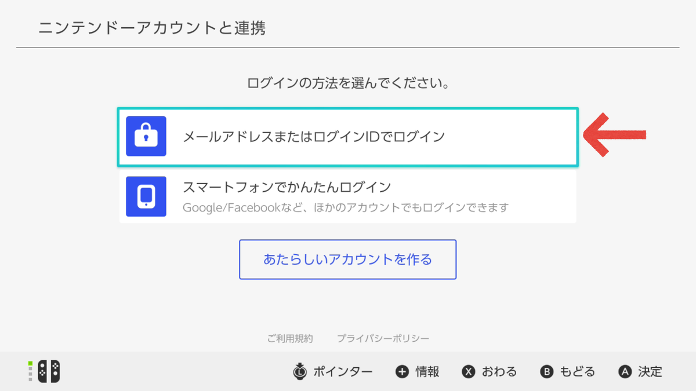Click the smartphone icon for easy login
The width and height of the screenshot is (696, 391).
click(146, 196)
